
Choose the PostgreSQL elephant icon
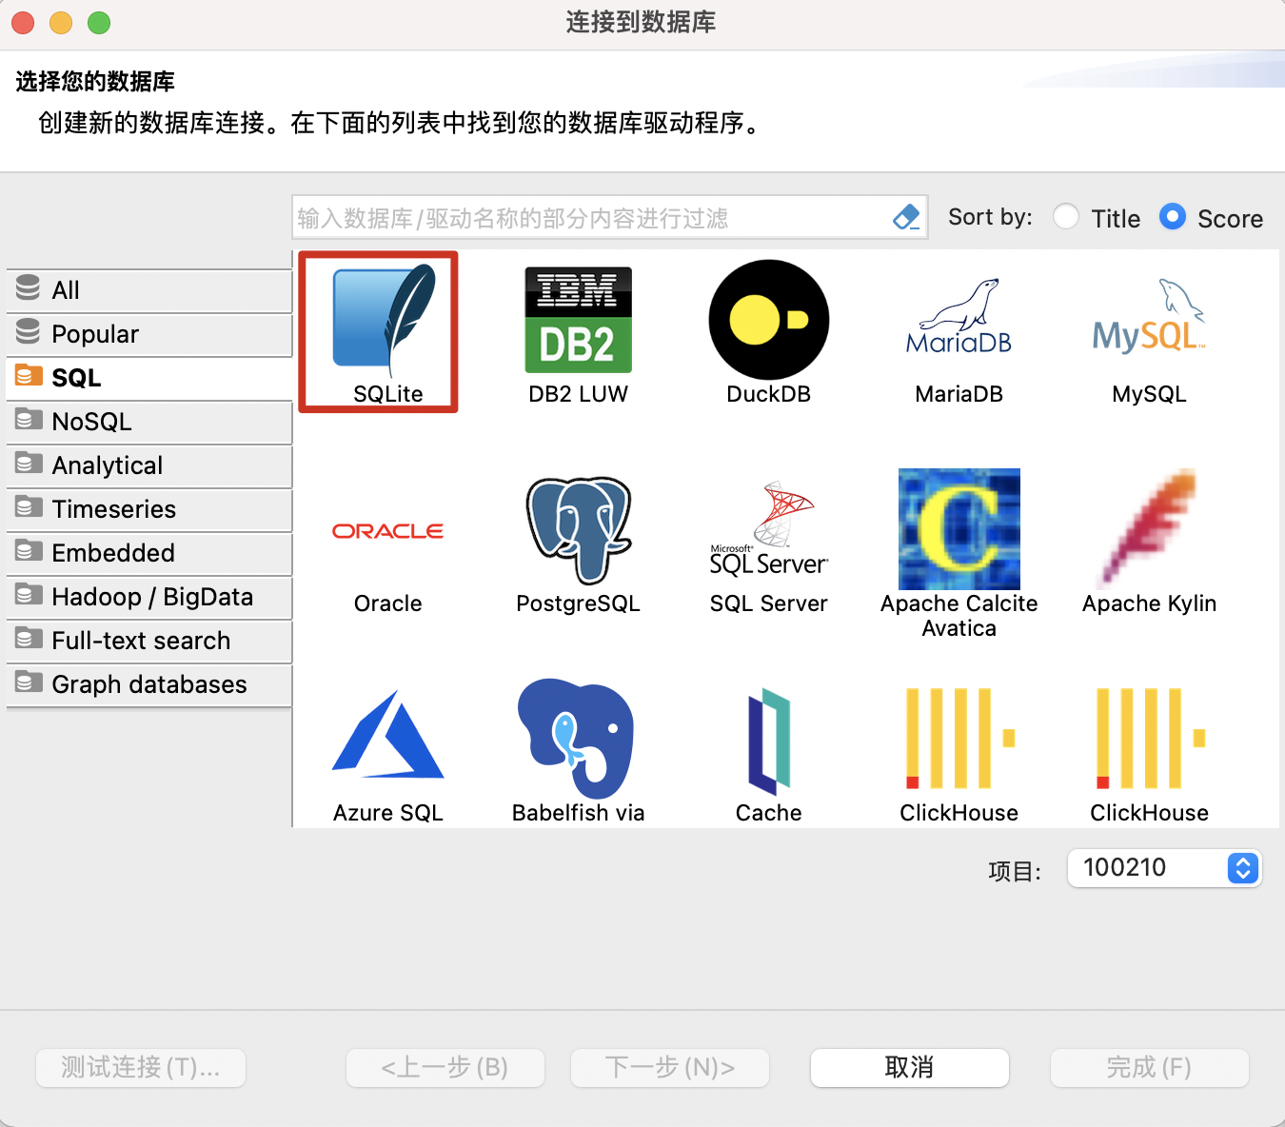(578, 529)
